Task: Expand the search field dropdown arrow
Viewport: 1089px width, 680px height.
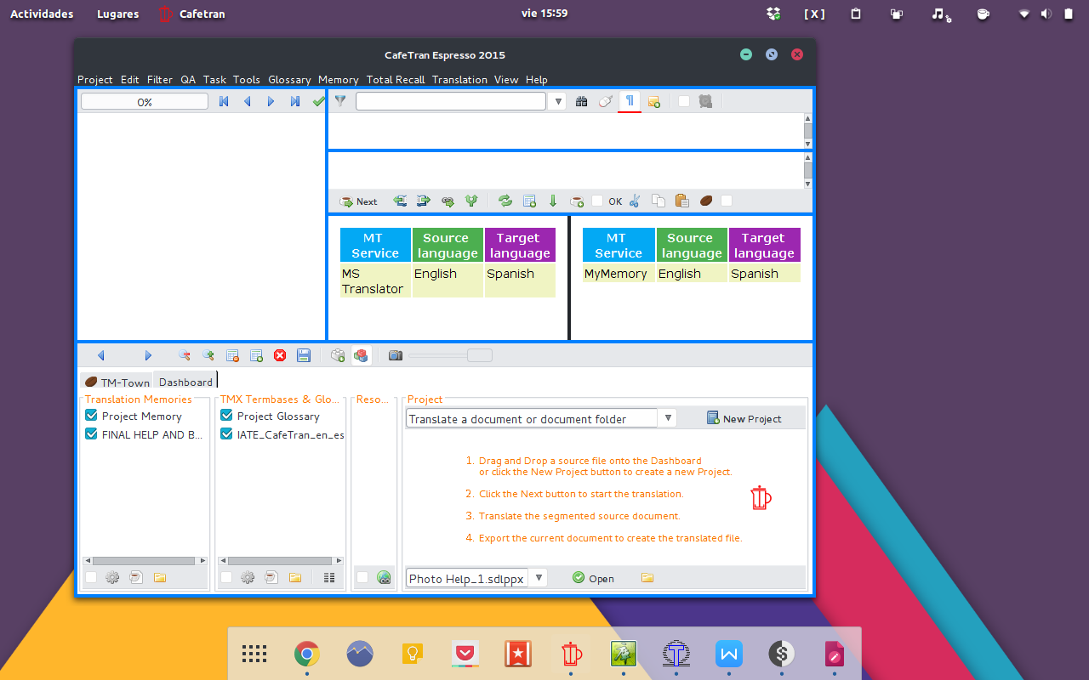Action: (558, 101)
